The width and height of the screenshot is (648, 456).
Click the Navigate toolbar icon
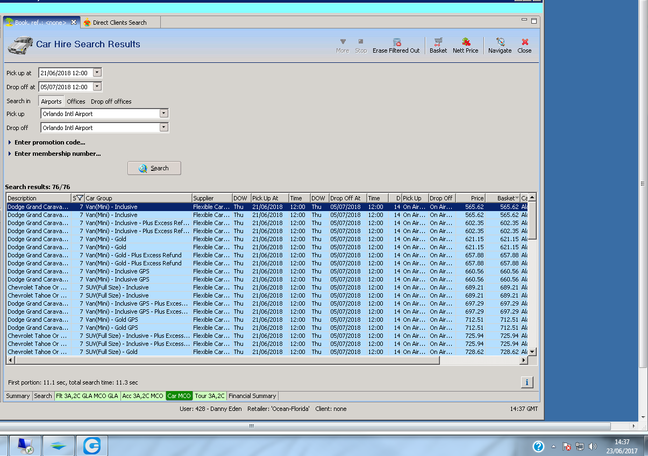tap(500, 46)
